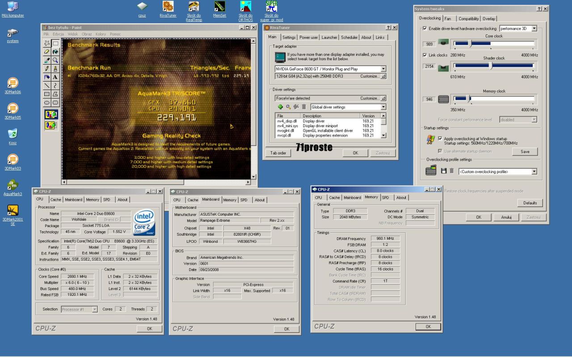
Task: Activate the Magnifier tool in Paint
Action: (55, 60)
